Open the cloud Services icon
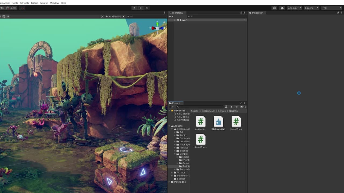This screenshot has height=193, width=344. pyautogui.click(x=282, y=8)
